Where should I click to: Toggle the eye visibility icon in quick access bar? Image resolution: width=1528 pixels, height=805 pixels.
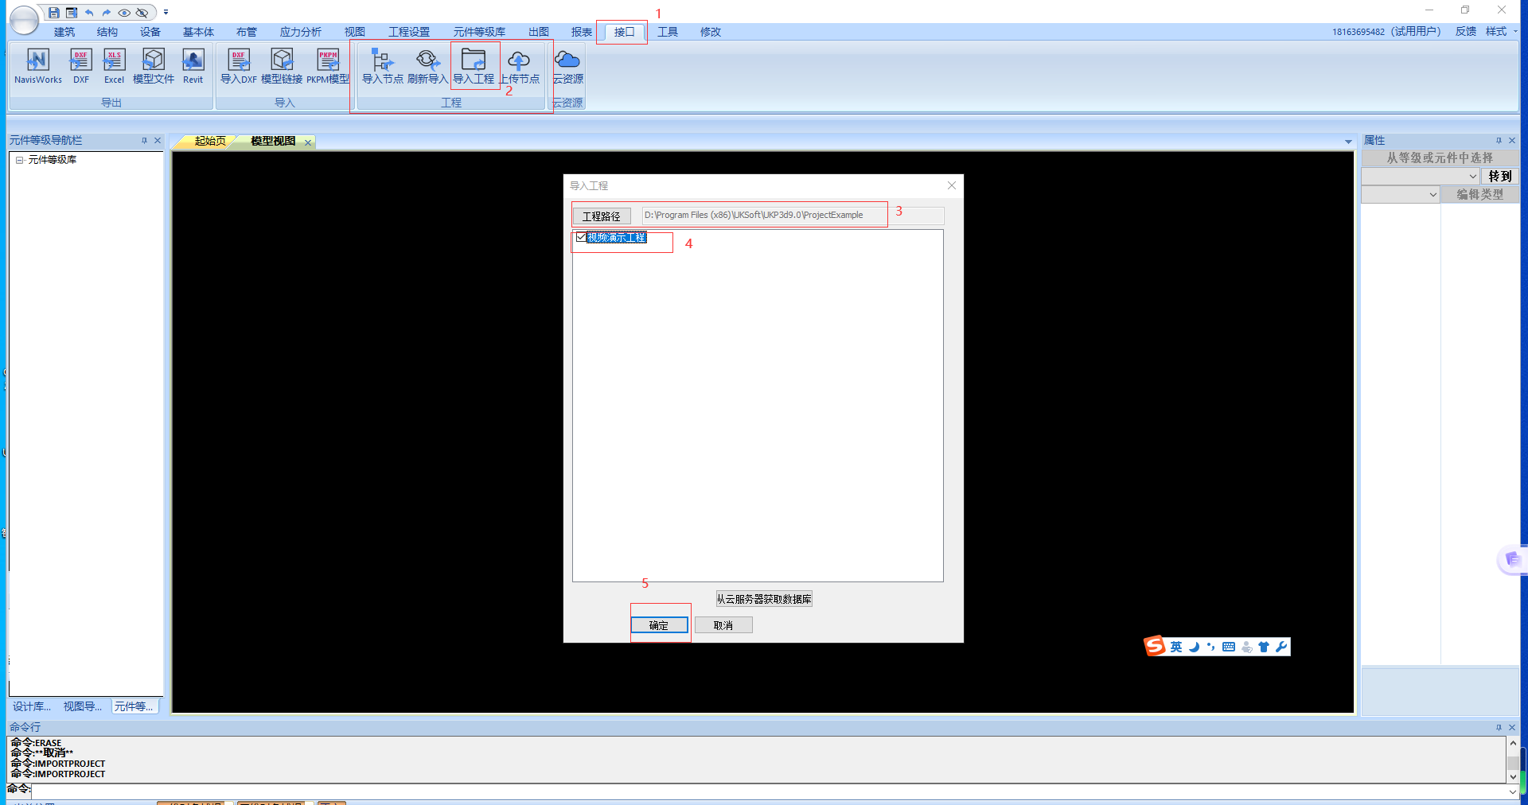pos(124,13)
